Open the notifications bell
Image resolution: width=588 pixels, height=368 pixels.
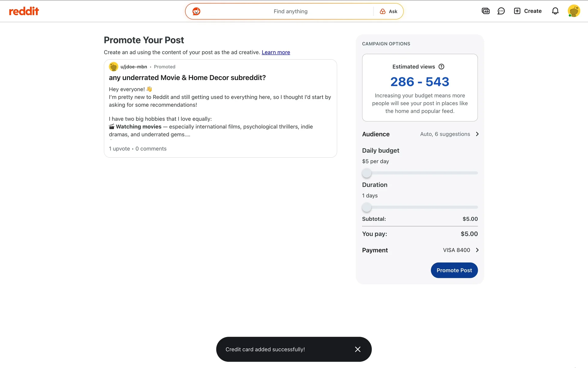[555, 11]
